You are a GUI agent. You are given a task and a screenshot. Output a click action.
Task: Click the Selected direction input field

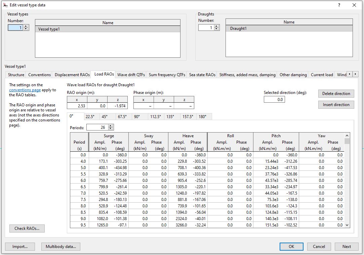point(274,99)
